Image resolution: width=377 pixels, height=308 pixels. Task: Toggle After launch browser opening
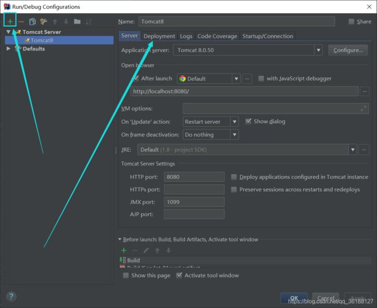coord(136,79)
